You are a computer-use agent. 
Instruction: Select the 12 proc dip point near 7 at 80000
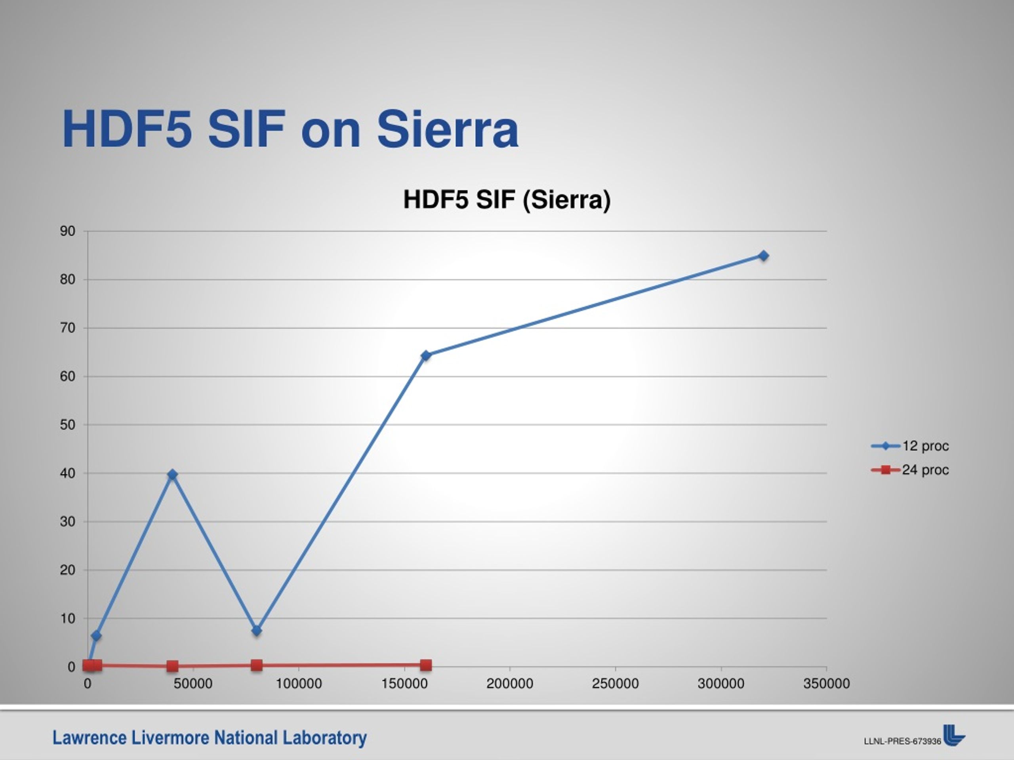[x=257, y=631]
